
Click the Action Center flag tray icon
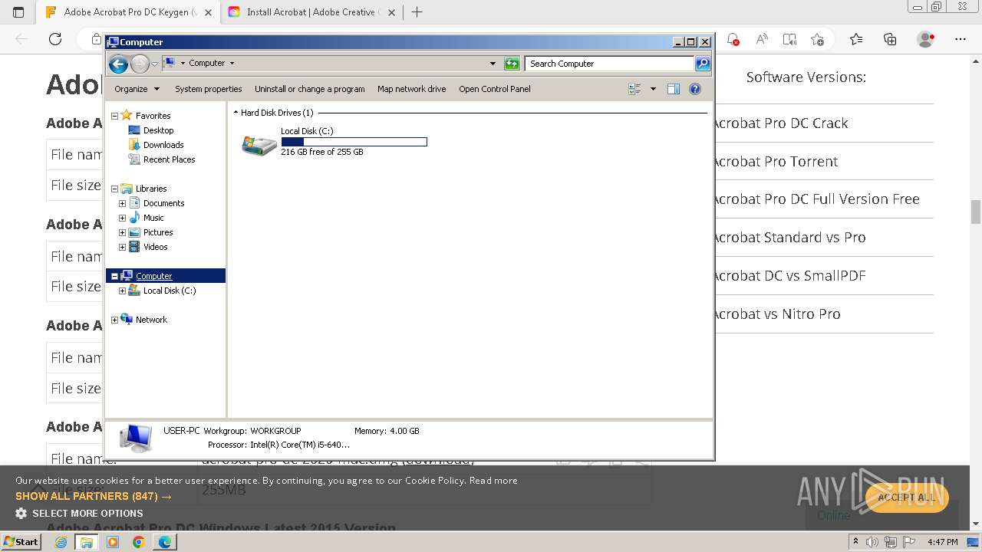point(910,542)
